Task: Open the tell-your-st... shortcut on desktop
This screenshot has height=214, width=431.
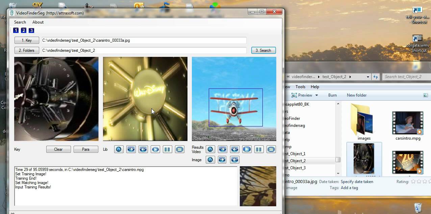Action: tap(418, 15)
